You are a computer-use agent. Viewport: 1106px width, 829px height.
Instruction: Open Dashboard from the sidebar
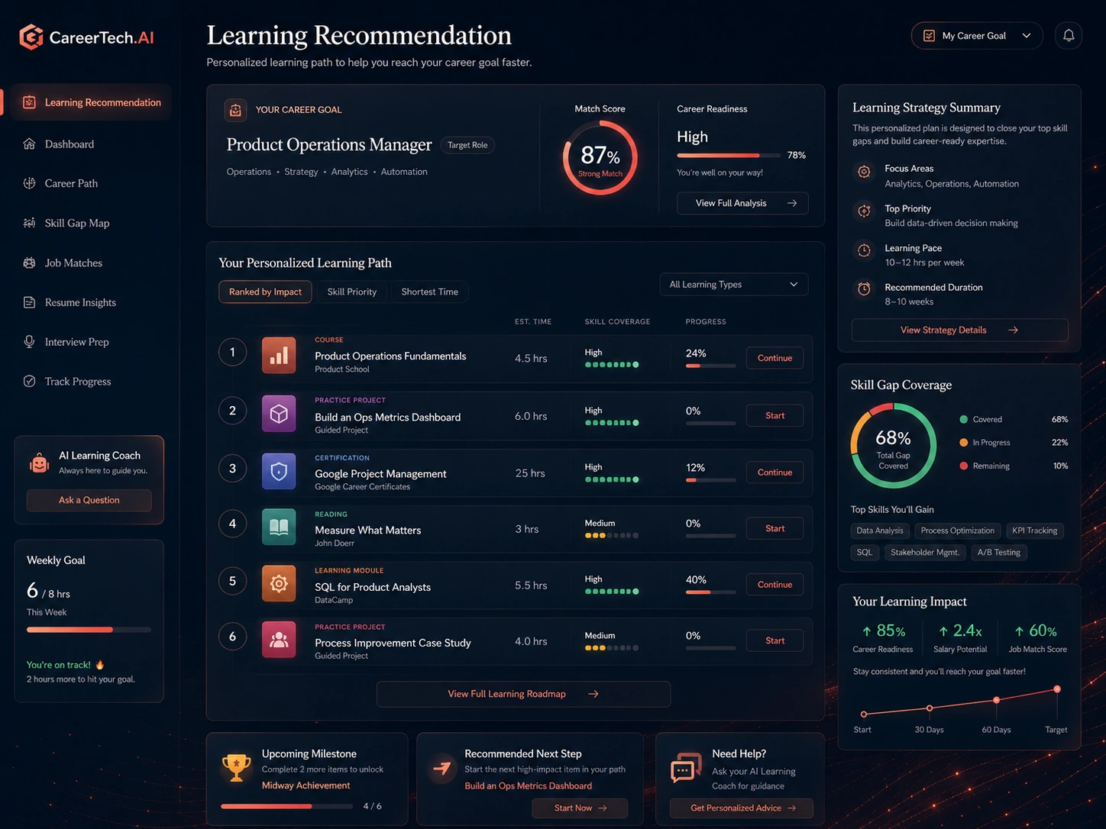coord(70,144)
